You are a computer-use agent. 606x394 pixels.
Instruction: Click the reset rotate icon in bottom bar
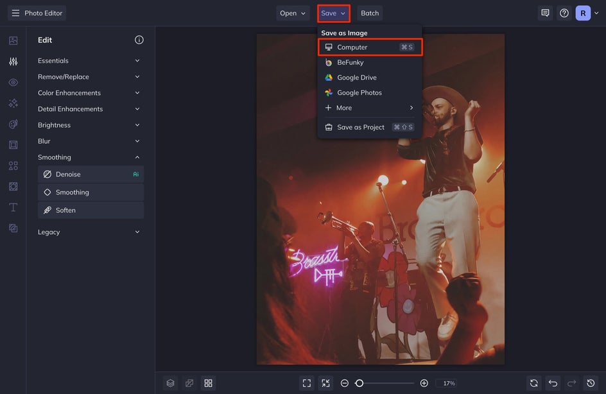pyautogui.click(x=534, y=383)
